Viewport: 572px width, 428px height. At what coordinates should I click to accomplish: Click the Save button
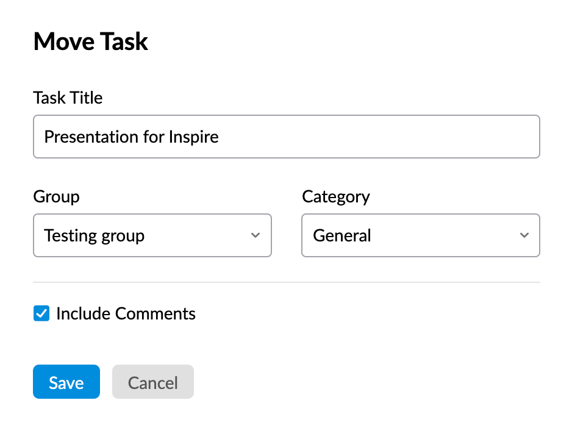click(66, 382)
